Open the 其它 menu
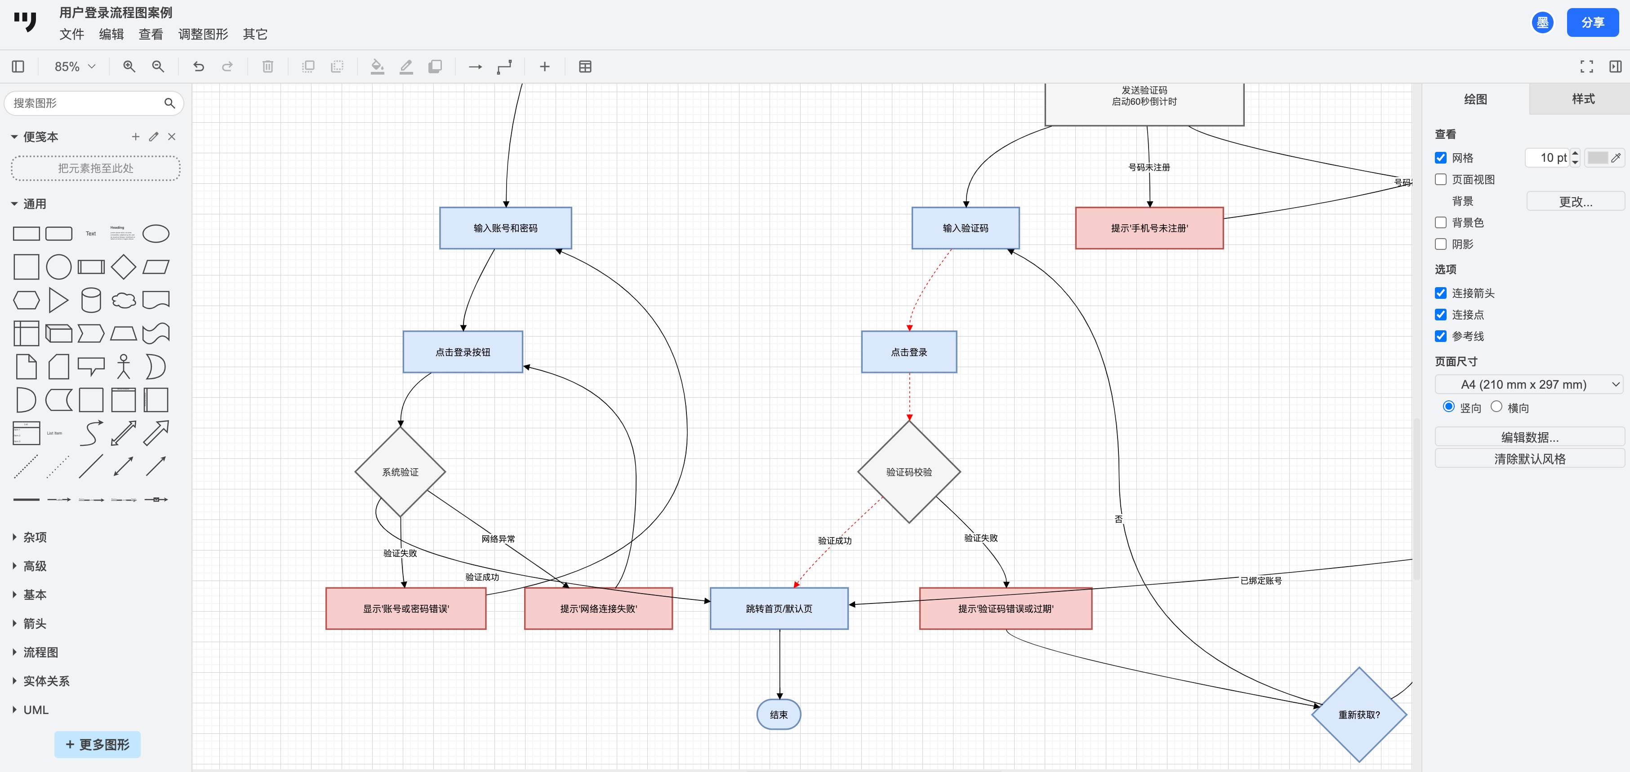1630x772 pixels. click(255, 34)
